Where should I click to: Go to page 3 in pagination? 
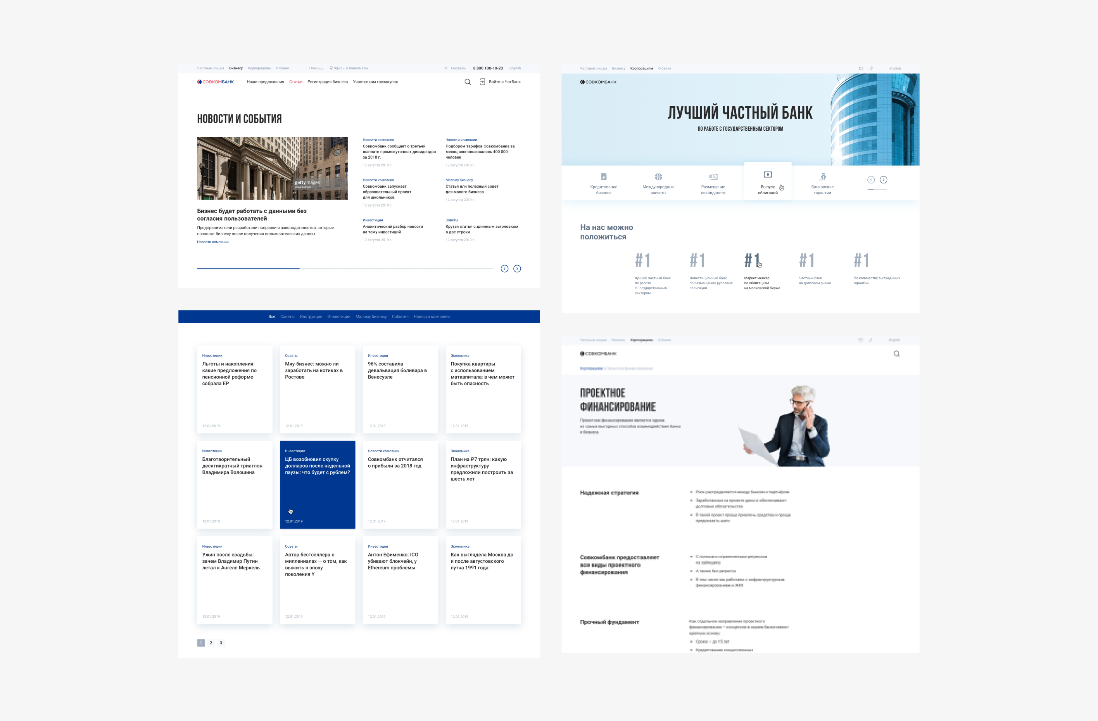(221, 643)
